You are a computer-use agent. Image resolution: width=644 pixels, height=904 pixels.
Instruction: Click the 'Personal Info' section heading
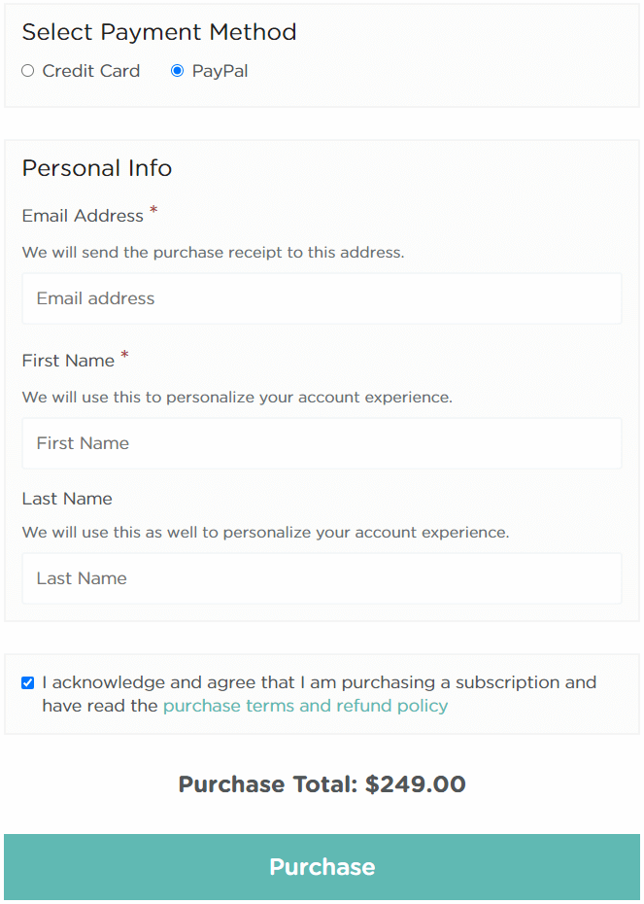[97, 168]
